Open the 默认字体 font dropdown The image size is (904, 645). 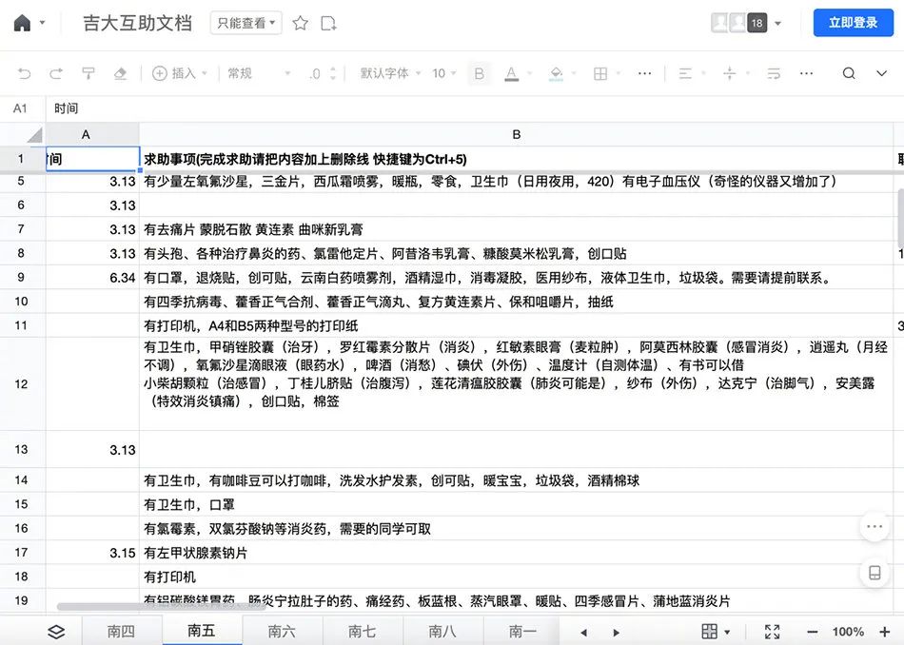click(390, 73)
